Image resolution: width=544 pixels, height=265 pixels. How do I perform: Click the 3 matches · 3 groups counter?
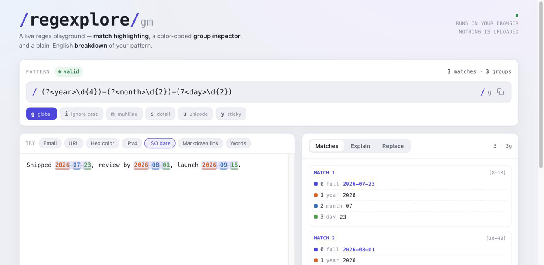pos(479,71)
